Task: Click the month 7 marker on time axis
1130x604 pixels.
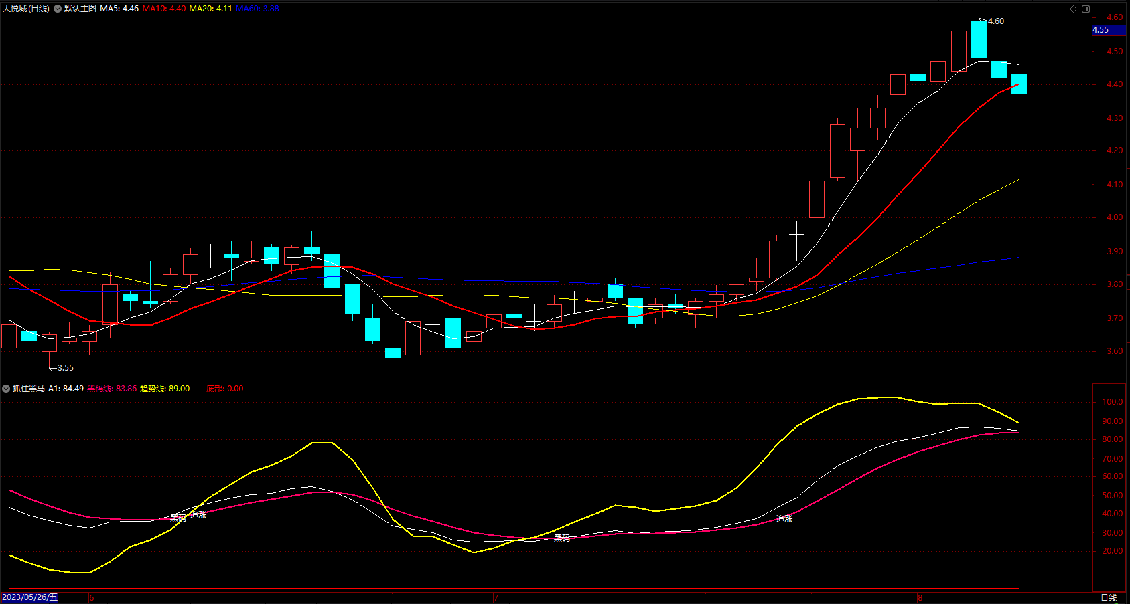Action: [496, 597]
